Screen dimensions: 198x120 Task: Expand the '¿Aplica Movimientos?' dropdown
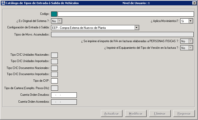pyautogui.click(x=190, y=21)
